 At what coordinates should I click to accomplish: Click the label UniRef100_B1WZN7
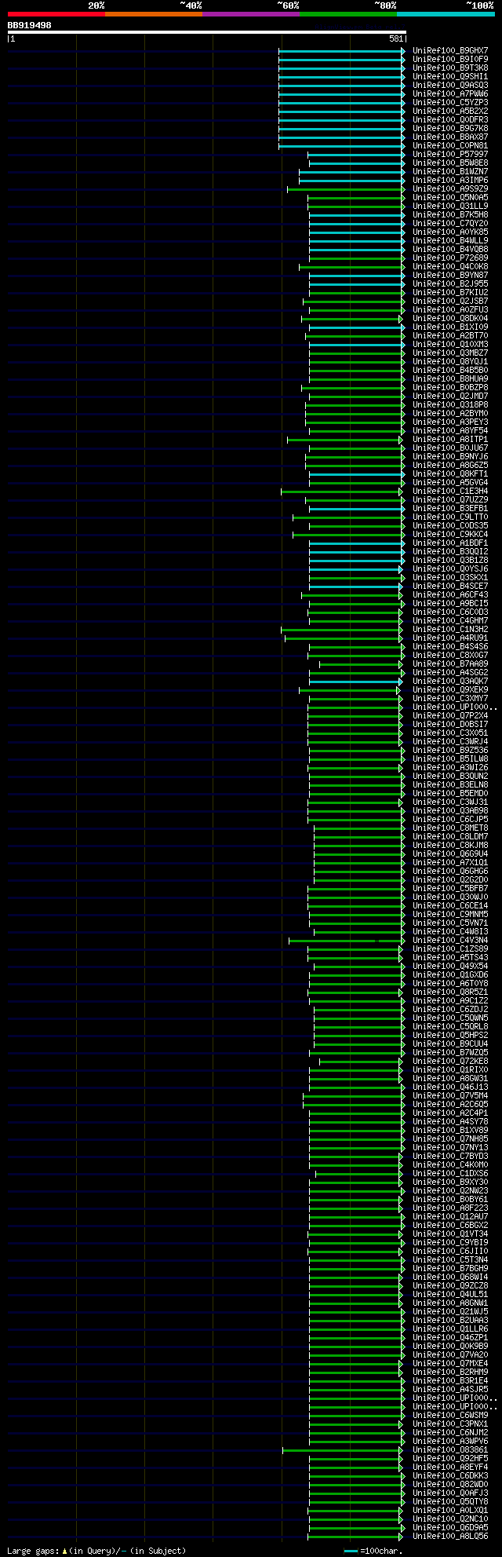(450, 171)
